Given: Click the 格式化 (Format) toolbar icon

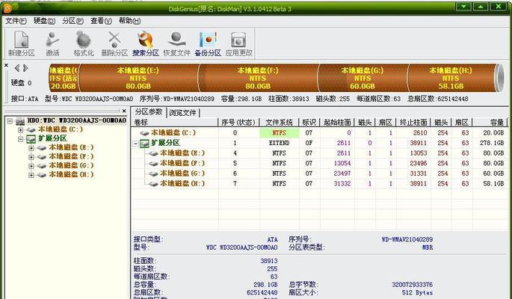Looking at the screenshot, I should (84, 43).
